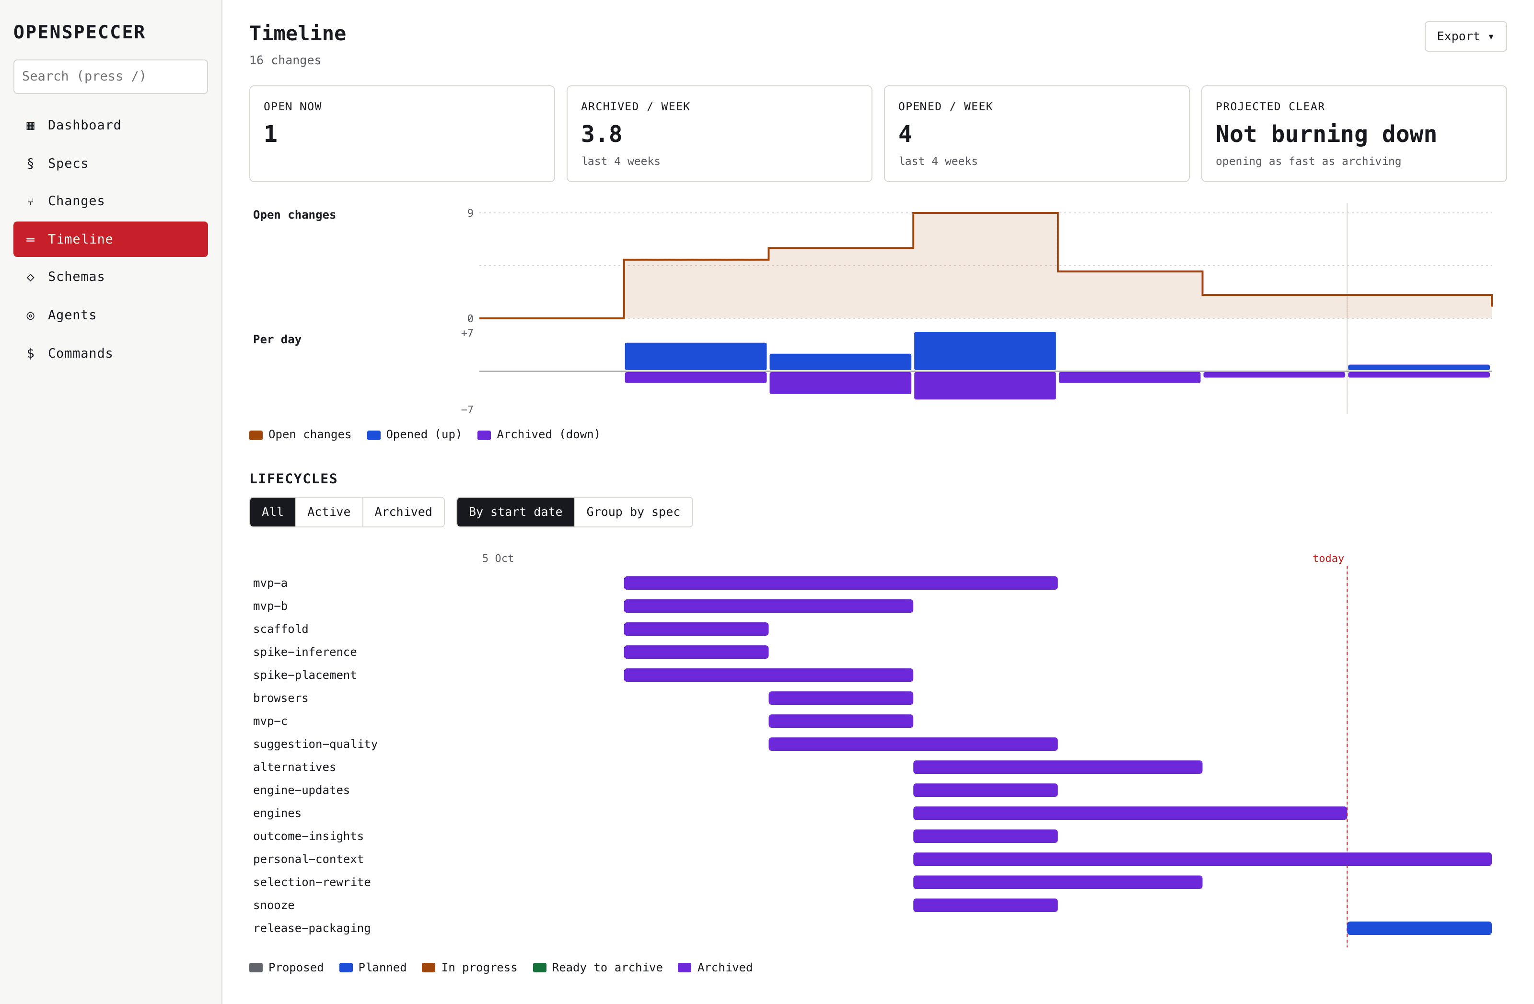Go to the Specs page

click(x=111, y=164)
